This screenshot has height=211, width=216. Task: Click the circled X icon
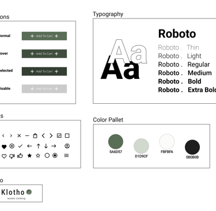point(12,146)
